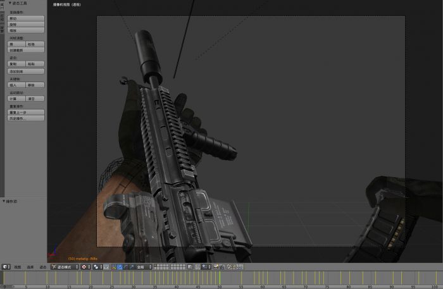
Task: Enable the scale manipulator icon
Action: [x=132, y=267]
